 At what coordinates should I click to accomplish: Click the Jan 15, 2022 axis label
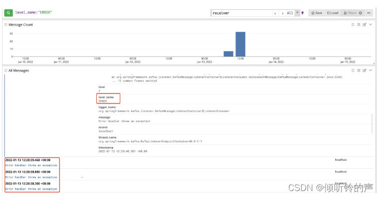click(x=348, y=62)
